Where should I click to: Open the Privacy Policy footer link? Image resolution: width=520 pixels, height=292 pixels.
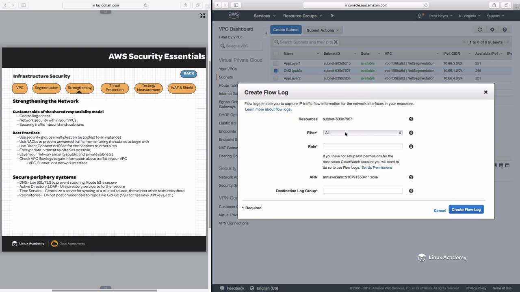point(476,288)
